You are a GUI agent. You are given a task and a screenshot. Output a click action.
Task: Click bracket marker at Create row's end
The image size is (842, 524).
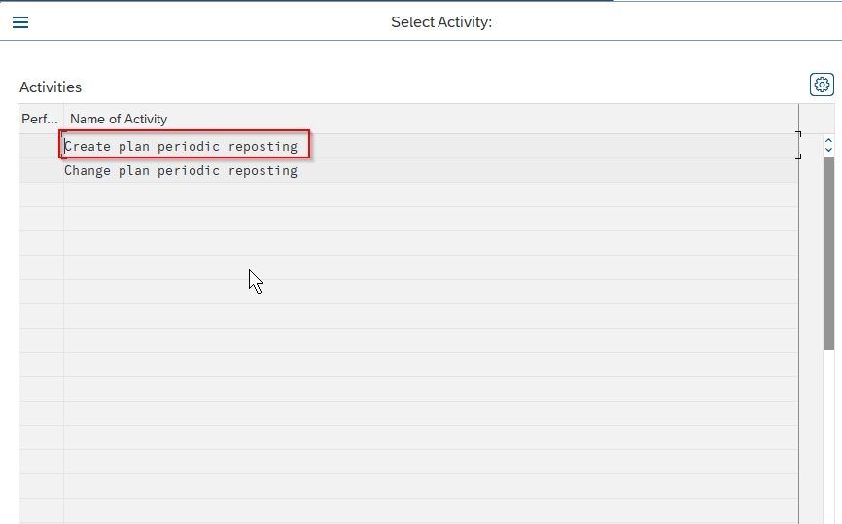pyautogui.click(x=798, y=146)
